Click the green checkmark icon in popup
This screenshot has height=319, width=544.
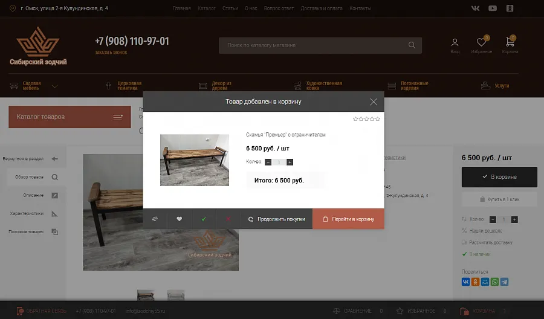click(x=204, y=219)
